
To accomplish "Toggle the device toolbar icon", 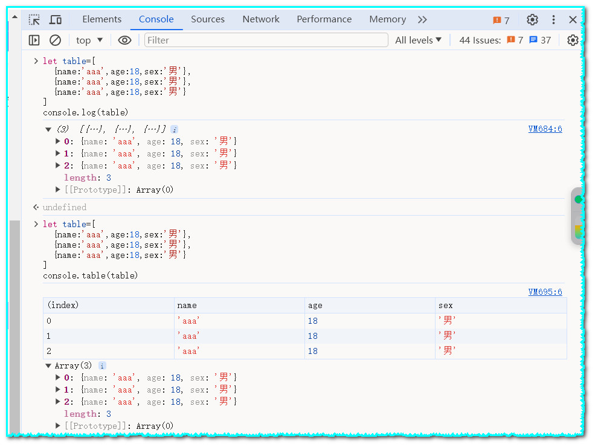I will coord(56,19).
